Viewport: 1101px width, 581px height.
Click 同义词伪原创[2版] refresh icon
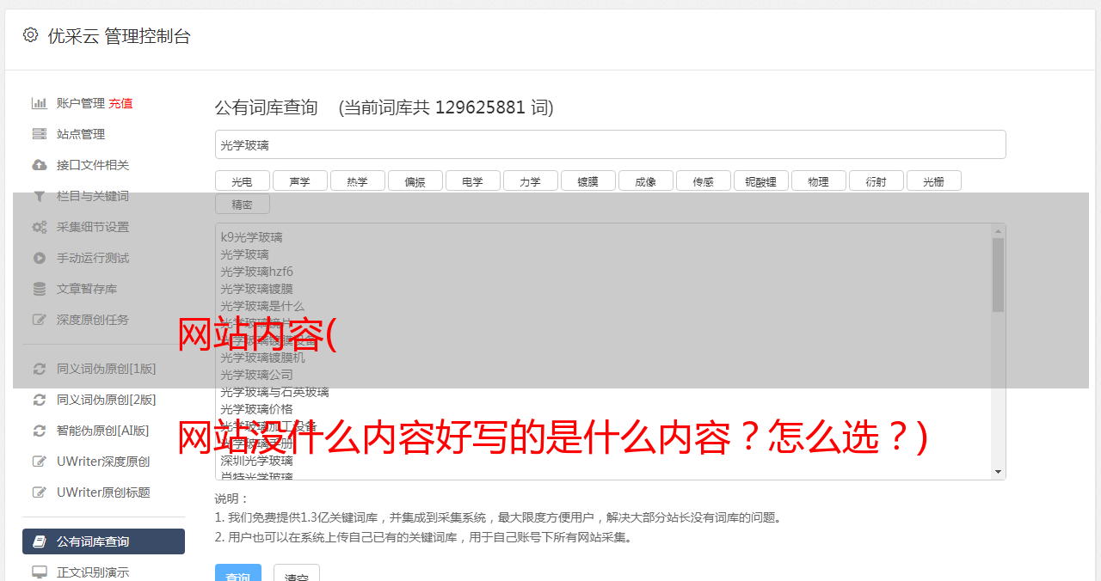[x=40, y=400]
